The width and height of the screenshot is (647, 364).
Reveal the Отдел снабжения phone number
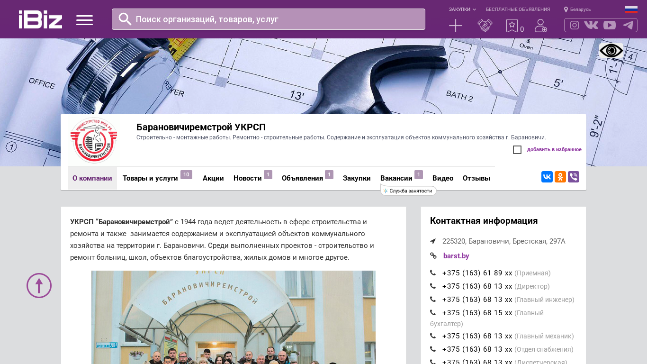[477, 349]
